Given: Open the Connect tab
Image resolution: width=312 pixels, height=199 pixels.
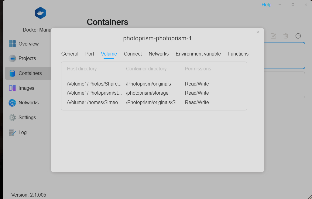Looking at the screenshot, I should (x=133, y=54).
